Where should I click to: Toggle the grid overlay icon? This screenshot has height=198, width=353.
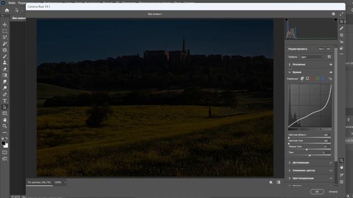(341, 182)
